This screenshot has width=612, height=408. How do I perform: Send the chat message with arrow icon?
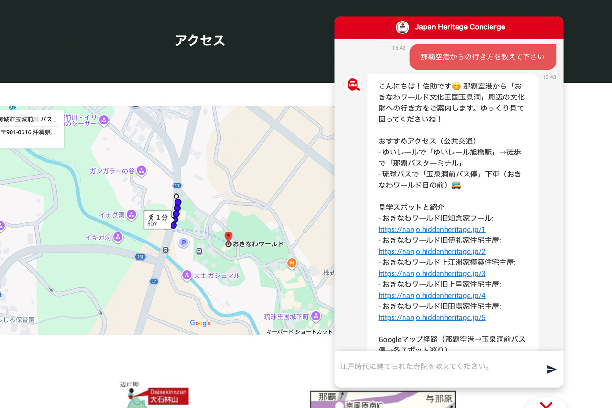point(551,369)
